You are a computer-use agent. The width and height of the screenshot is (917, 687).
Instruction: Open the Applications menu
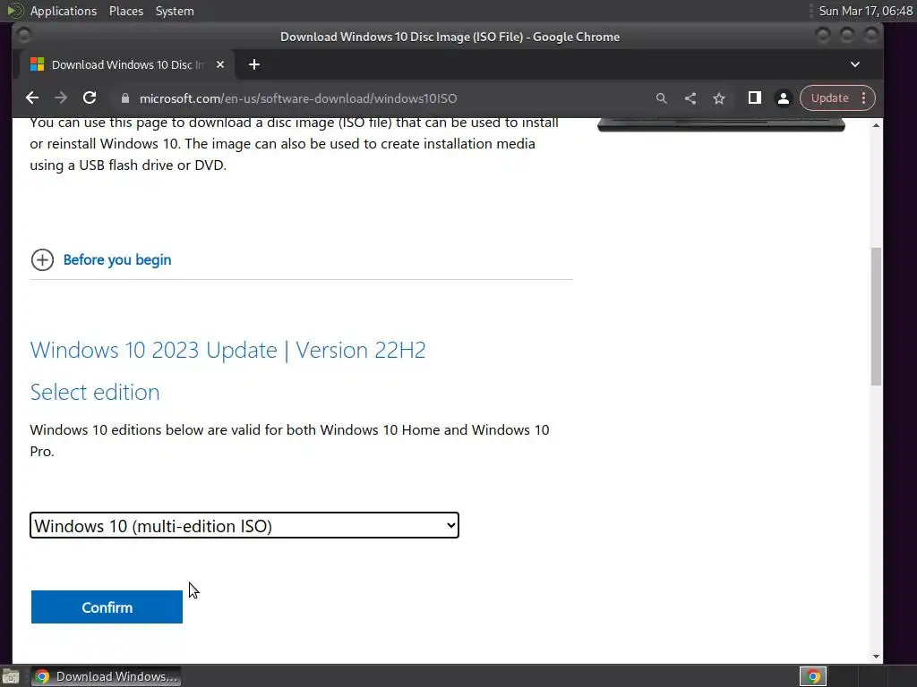[64, 11]
